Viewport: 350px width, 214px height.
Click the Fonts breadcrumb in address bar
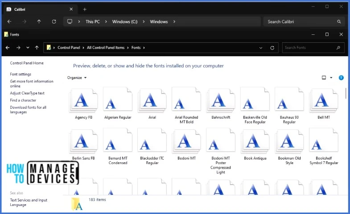136,48
